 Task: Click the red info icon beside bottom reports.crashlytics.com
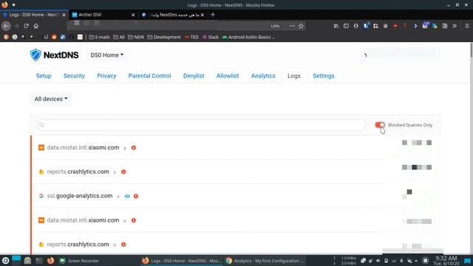pos(123,245)
